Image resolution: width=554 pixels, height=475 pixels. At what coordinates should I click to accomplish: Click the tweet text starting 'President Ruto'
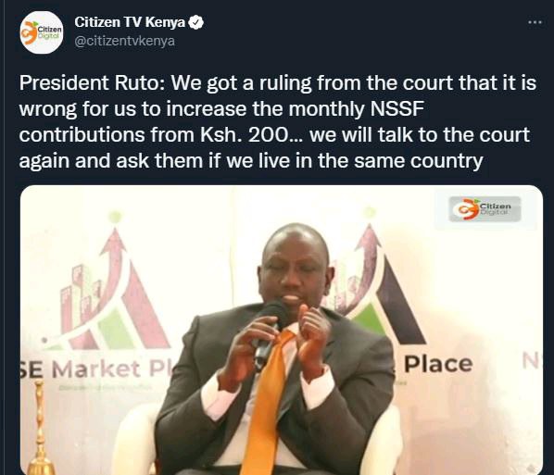(278, 122)
